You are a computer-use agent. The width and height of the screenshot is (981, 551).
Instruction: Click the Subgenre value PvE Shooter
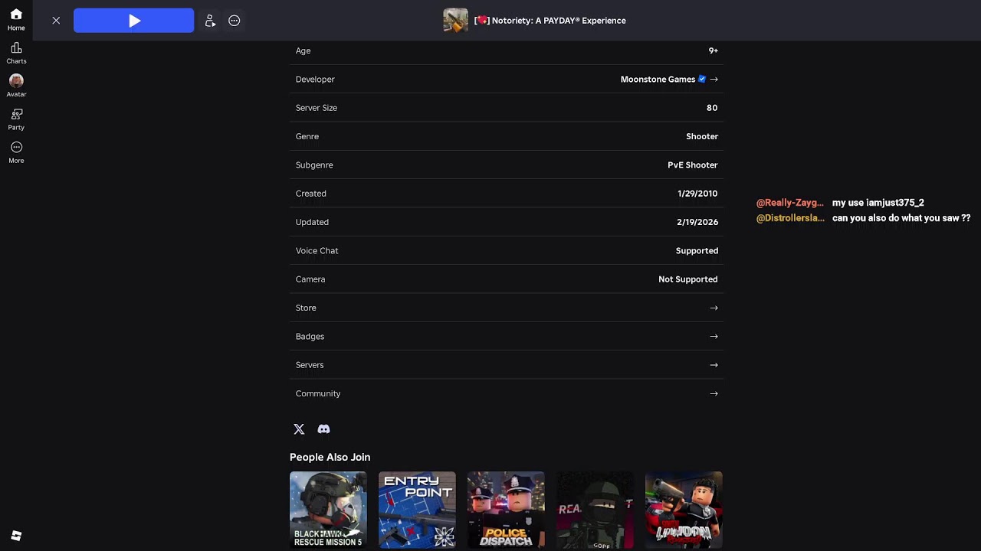(x=693, y=165)
